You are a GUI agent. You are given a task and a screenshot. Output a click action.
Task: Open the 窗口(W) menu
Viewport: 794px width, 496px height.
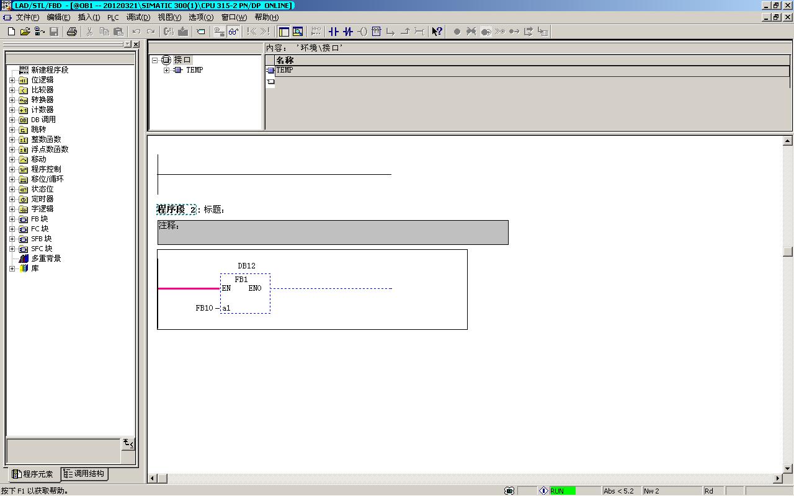click(x=234, y=17)
